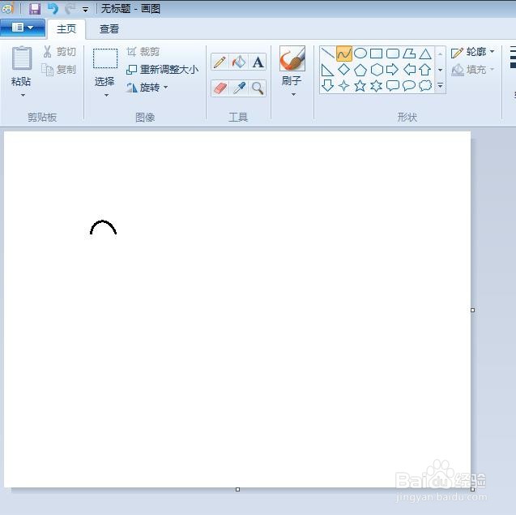This screenshot has height=515, width=516.
Task: Click the 剪切 Cut button
Action: [x=60, y=52]
